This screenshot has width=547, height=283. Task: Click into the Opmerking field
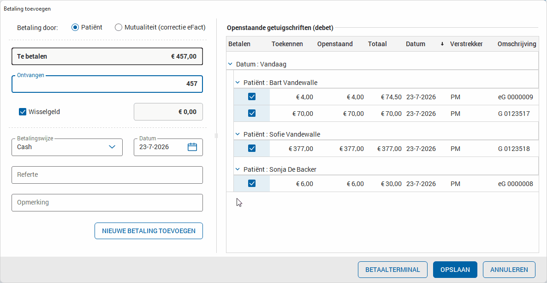point(107,203)
